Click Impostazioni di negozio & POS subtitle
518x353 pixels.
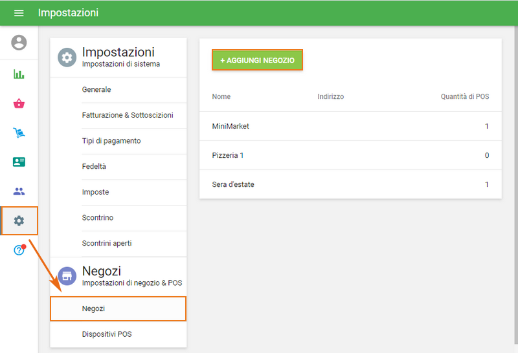[x=132, y=283]
